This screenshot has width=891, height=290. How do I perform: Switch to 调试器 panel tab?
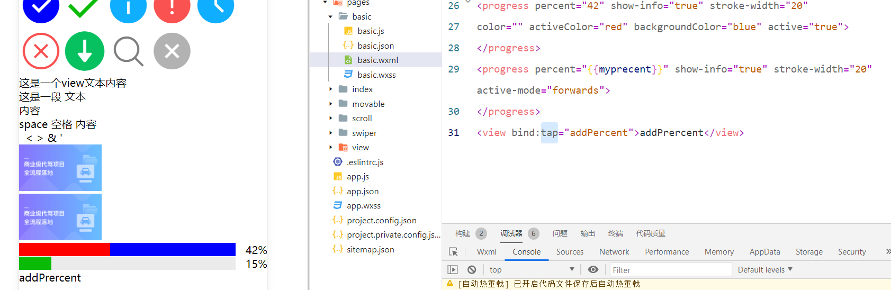point(511,233)
